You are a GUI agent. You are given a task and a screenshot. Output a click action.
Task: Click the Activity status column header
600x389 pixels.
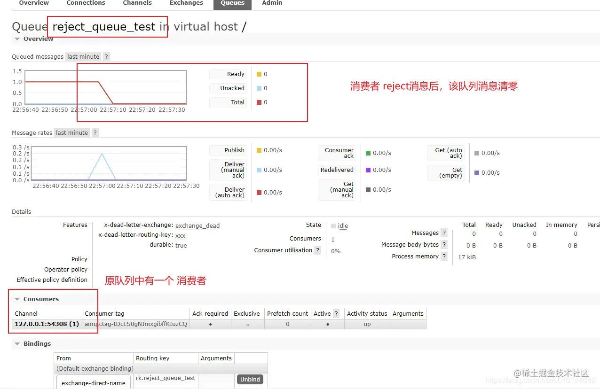367,314
